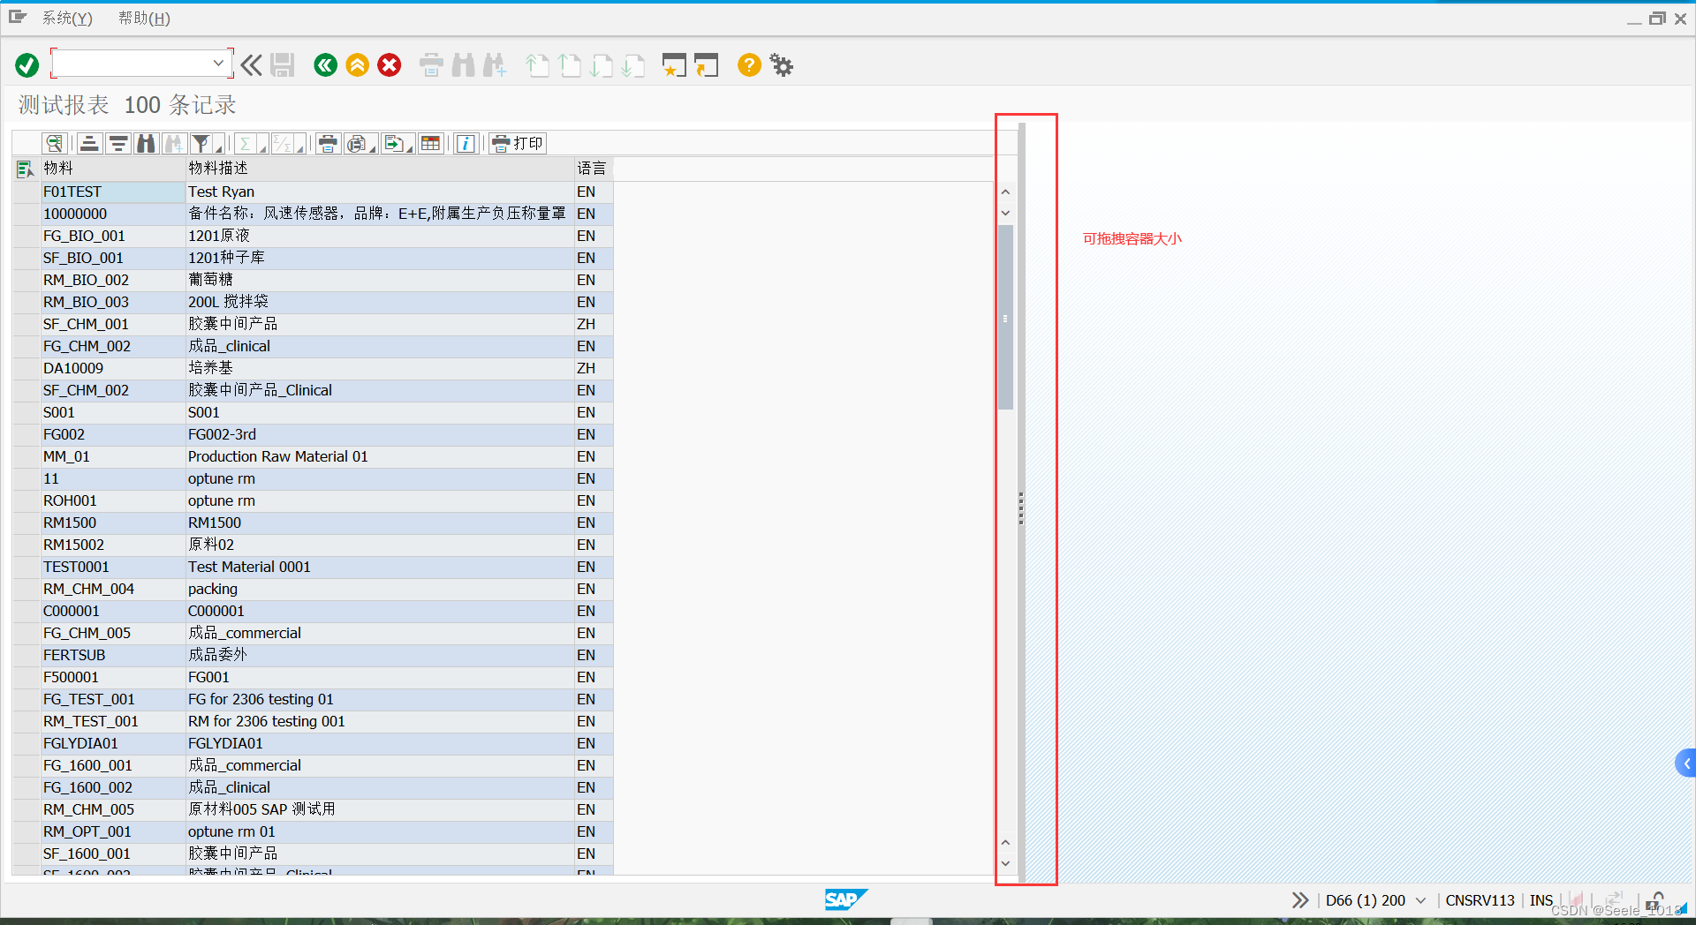Click the select-all icon in grid corner
Screen dimensions: 1696x925
25,169
